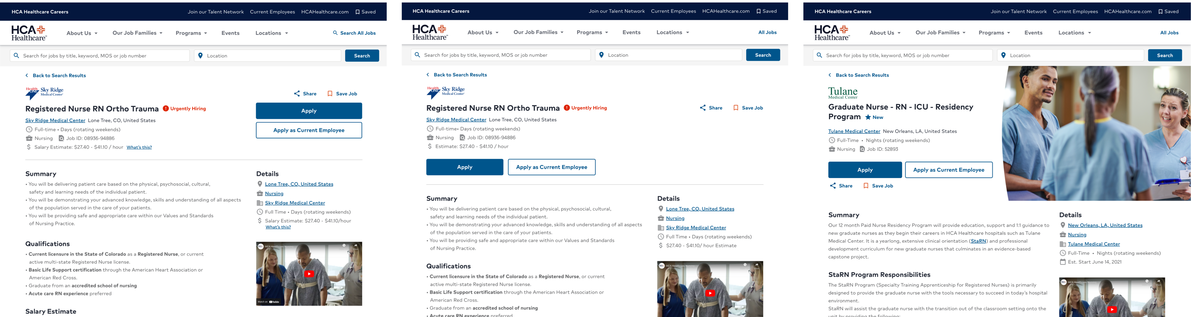
Task: Click the Apply button in the left mockup
Action: [309, 111]
